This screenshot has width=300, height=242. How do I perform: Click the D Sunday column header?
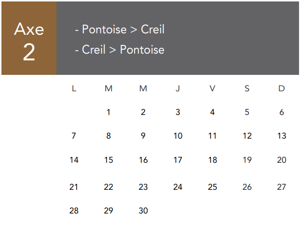pos(282,88)
